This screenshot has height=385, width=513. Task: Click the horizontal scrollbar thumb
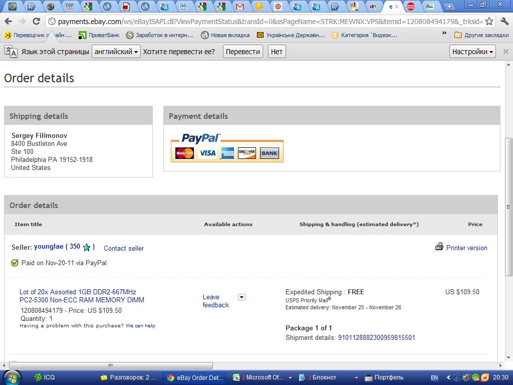pos(110,365)
